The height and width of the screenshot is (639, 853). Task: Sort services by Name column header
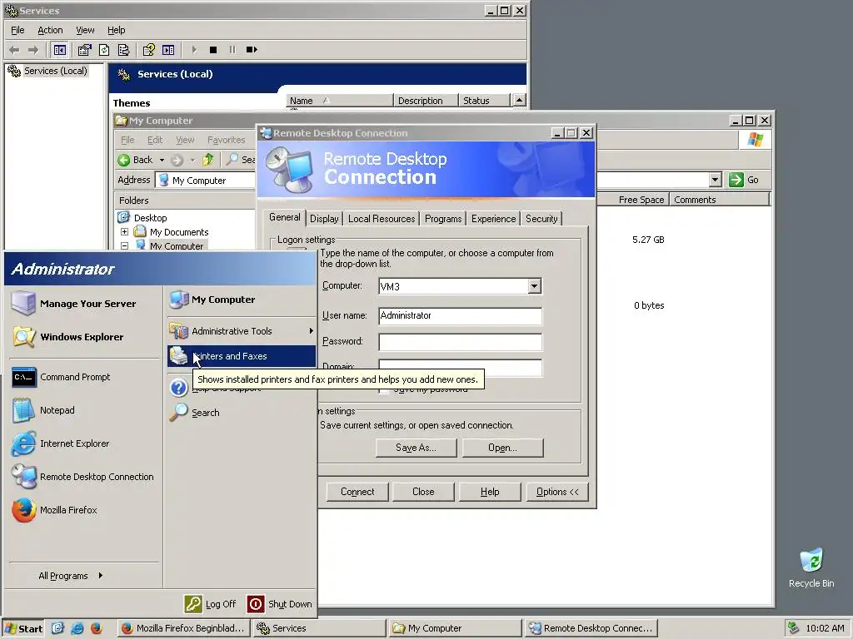coord(339,101)
